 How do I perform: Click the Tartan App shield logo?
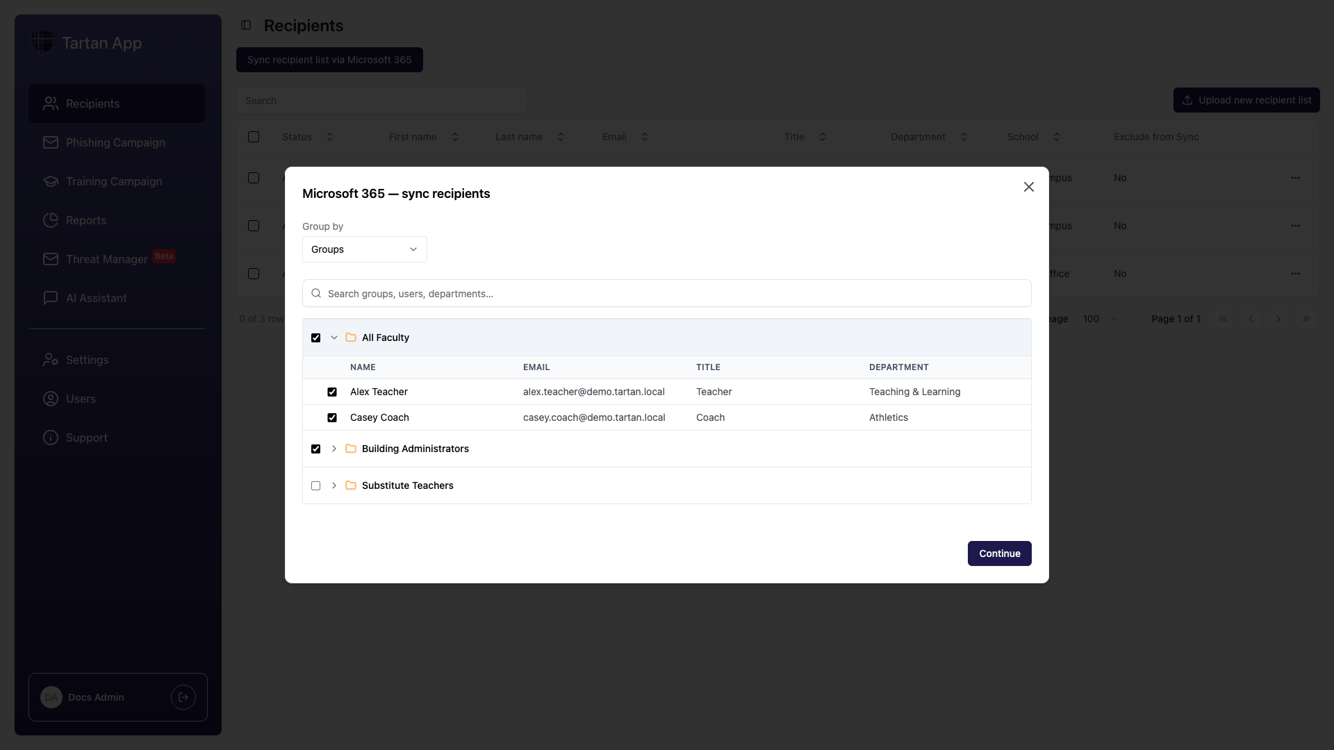(x=42, y=42)
